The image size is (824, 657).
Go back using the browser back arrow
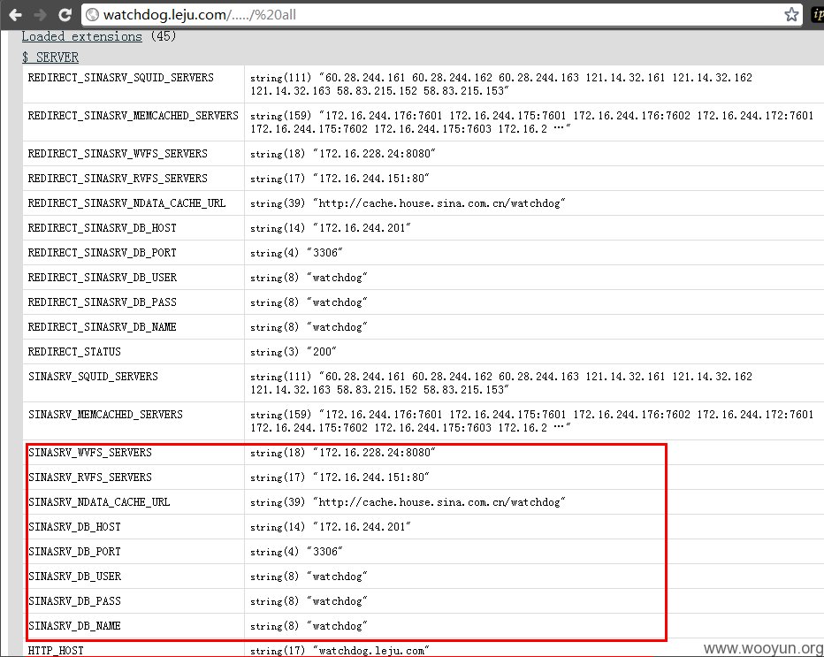(x=15, y=15)
